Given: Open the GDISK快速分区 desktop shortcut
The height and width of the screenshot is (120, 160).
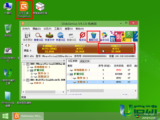Looking at the screenshot, I should pos(8,55).
